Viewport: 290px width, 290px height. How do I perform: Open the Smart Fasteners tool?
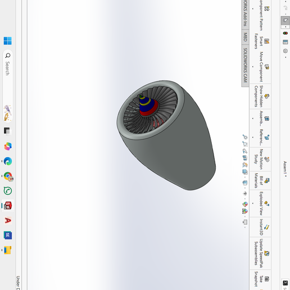[x=266, y=42]
